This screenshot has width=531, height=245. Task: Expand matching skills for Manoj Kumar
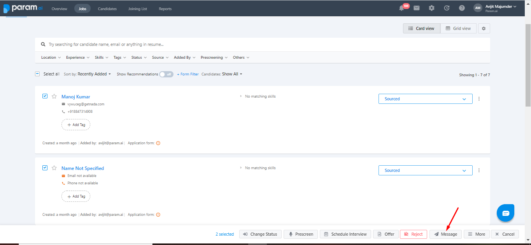point(241,96)
